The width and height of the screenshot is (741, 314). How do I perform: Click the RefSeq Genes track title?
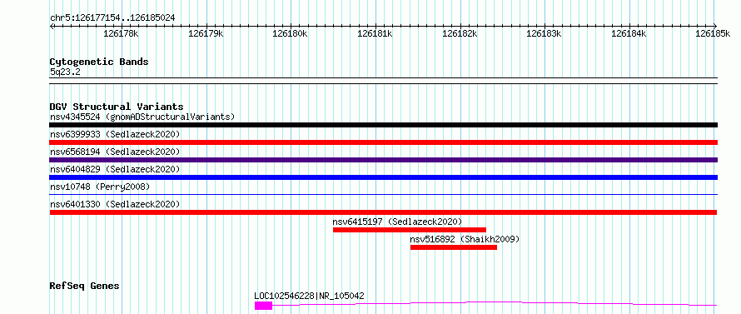coord(85,287)
